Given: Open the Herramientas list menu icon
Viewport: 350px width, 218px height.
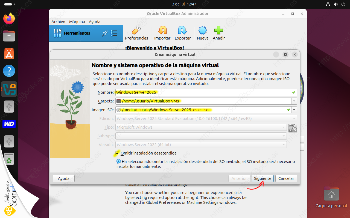Looking at the screenshot, I should [114, 33].
